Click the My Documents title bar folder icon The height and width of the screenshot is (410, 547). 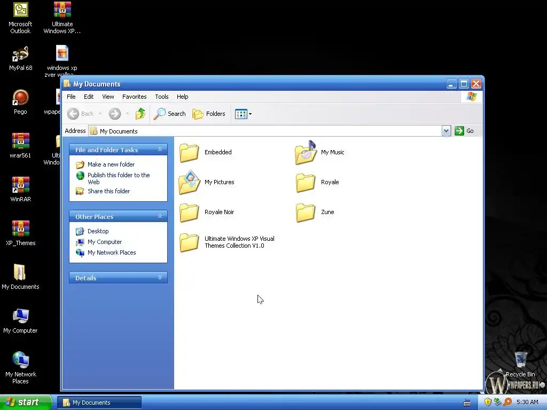tap(67, 84)
